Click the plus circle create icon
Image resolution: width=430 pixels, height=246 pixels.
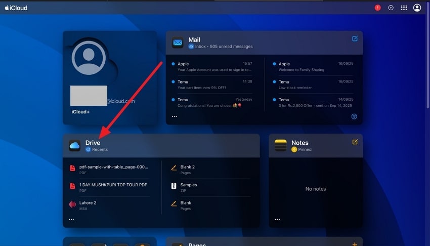391,8
